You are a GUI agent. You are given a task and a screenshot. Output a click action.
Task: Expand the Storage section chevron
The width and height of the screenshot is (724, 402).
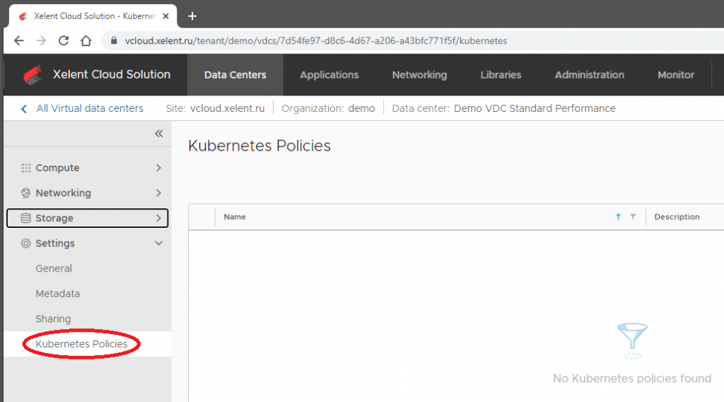tap(158, 218)
